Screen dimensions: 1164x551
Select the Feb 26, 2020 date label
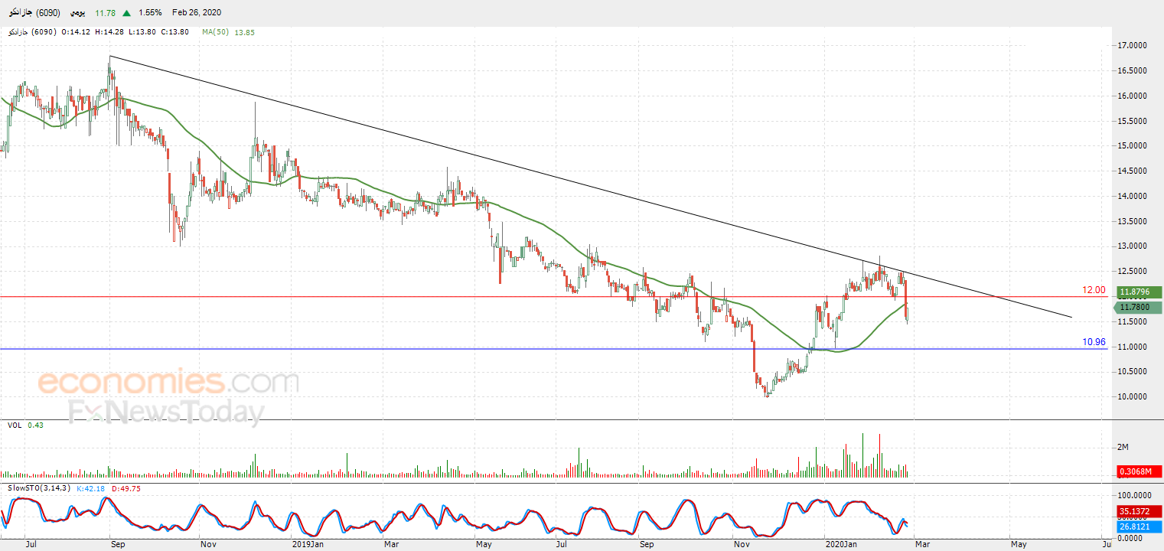click(x=197, y=12)
